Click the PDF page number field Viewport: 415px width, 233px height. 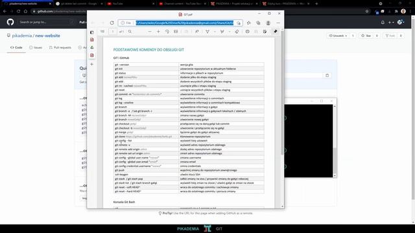(113, 32)
